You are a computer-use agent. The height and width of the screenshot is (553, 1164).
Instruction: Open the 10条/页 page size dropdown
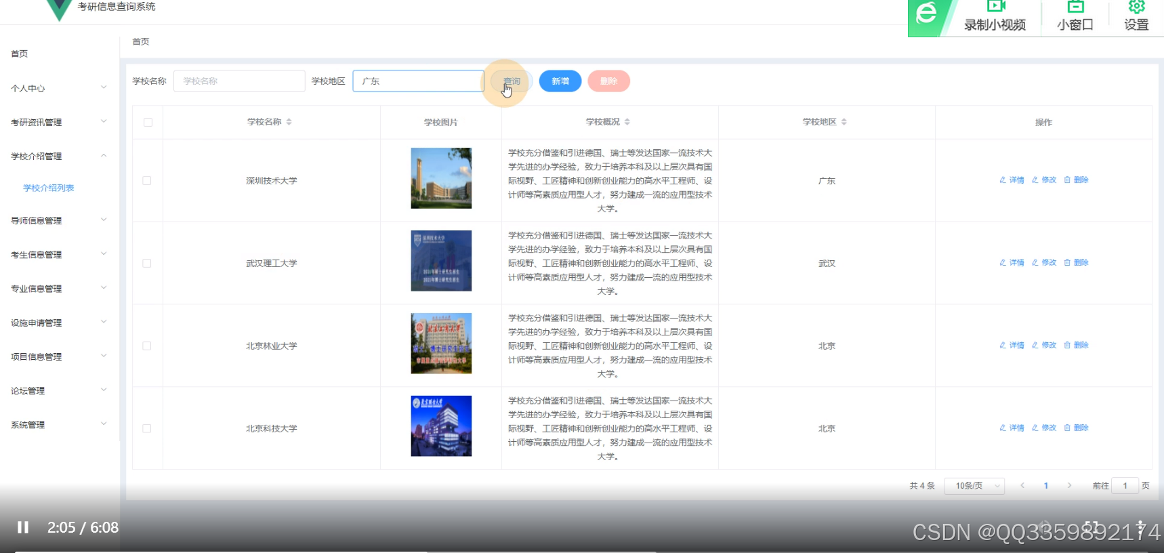[x=974, y=486]
